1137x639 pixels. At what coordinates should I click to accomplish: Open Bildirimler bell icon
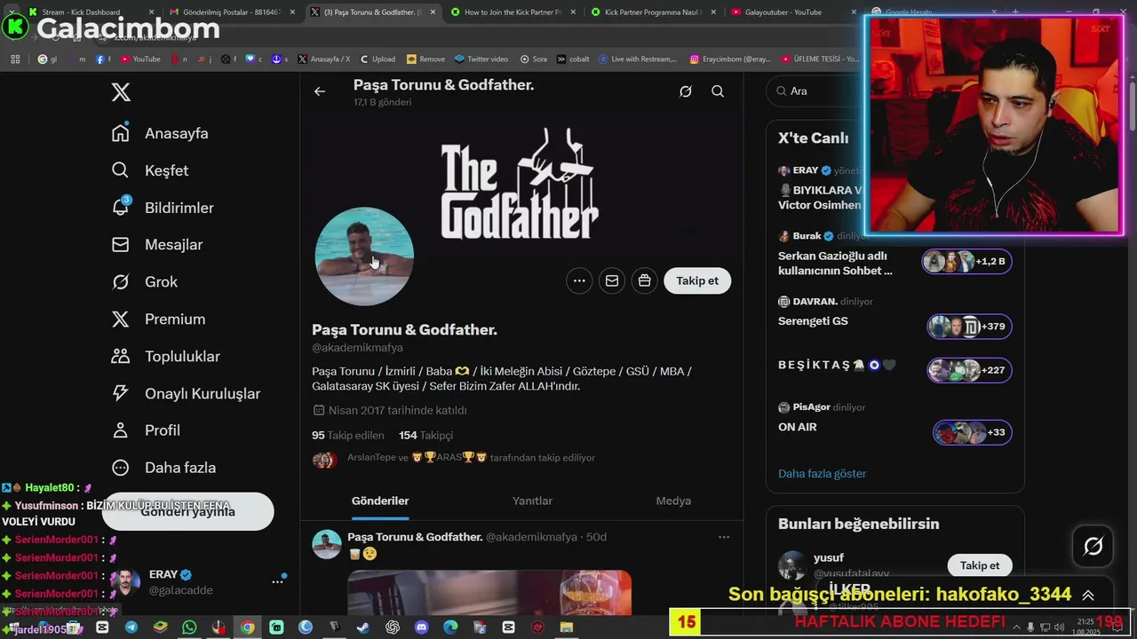point(121,207)
